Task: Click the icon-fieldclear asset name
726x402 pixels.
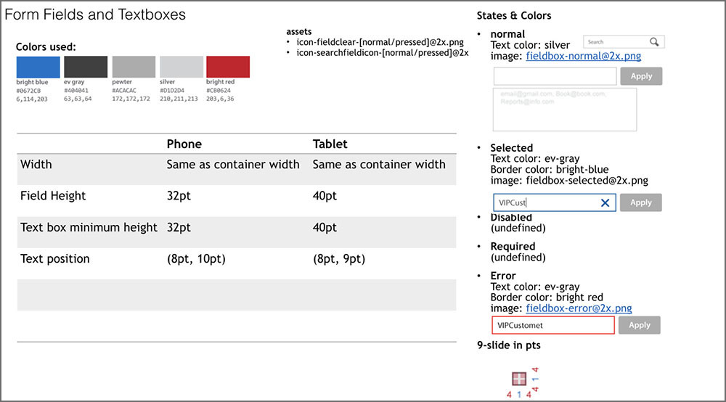Action: 380,42
